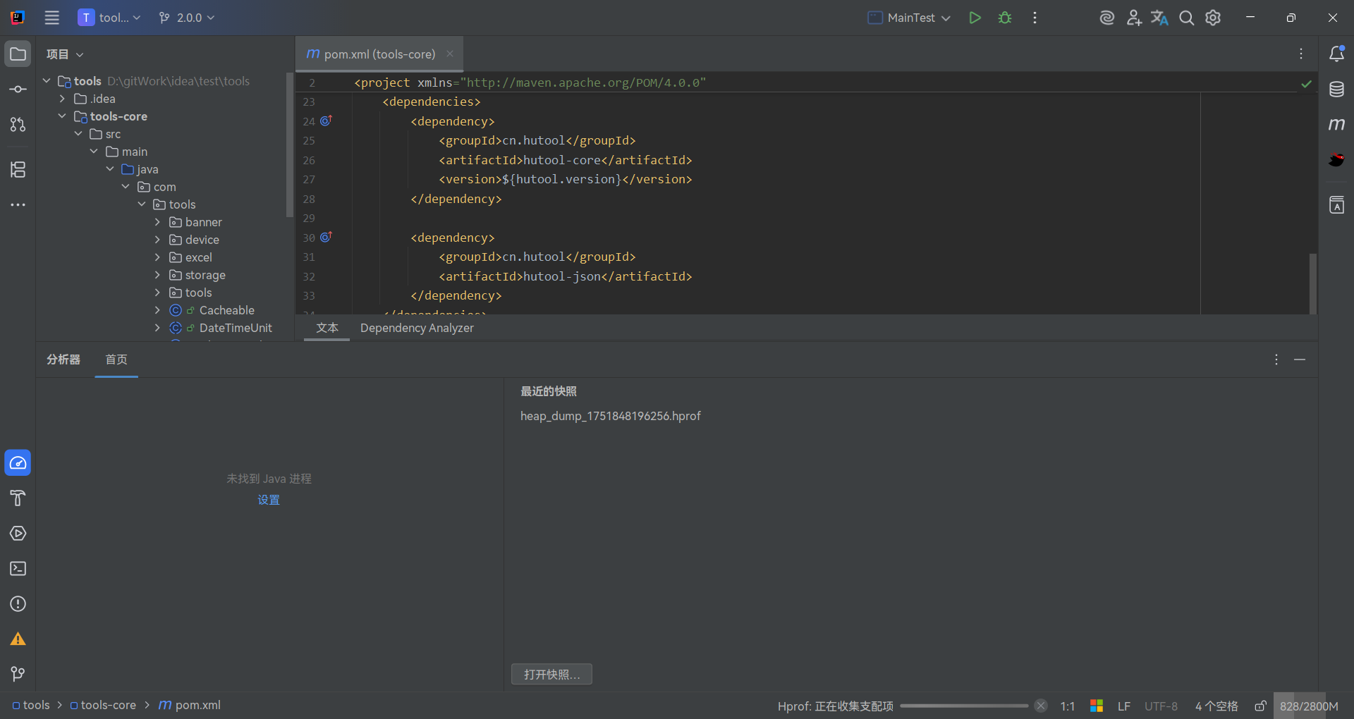The width and height of the screenshot is (1354, 719).
Task: Hide the profiler tool window
Action: [1300, 359]
